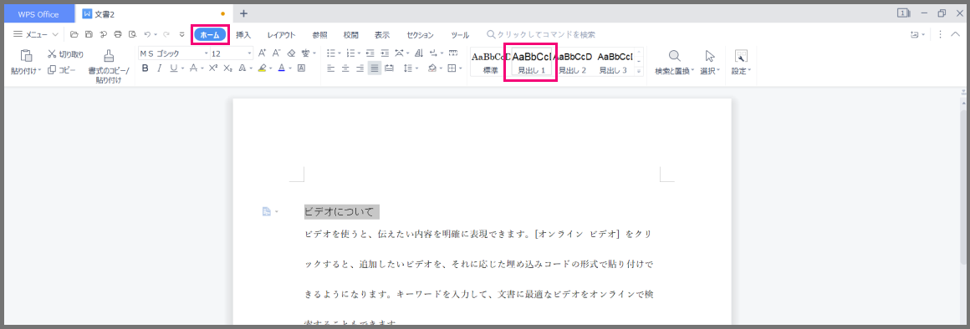
Task: Apply superscript X² formatting
Action: (x=212, y=68)
